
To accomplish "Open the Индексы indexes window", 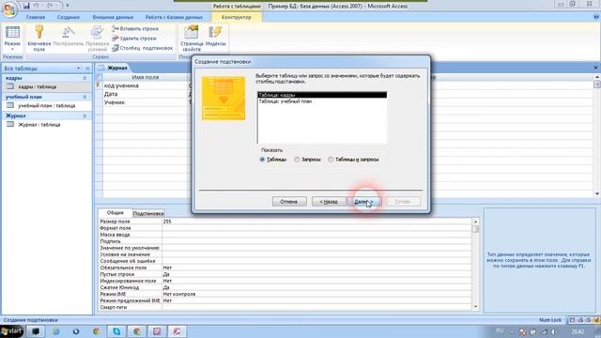I will tap(215, 37).
